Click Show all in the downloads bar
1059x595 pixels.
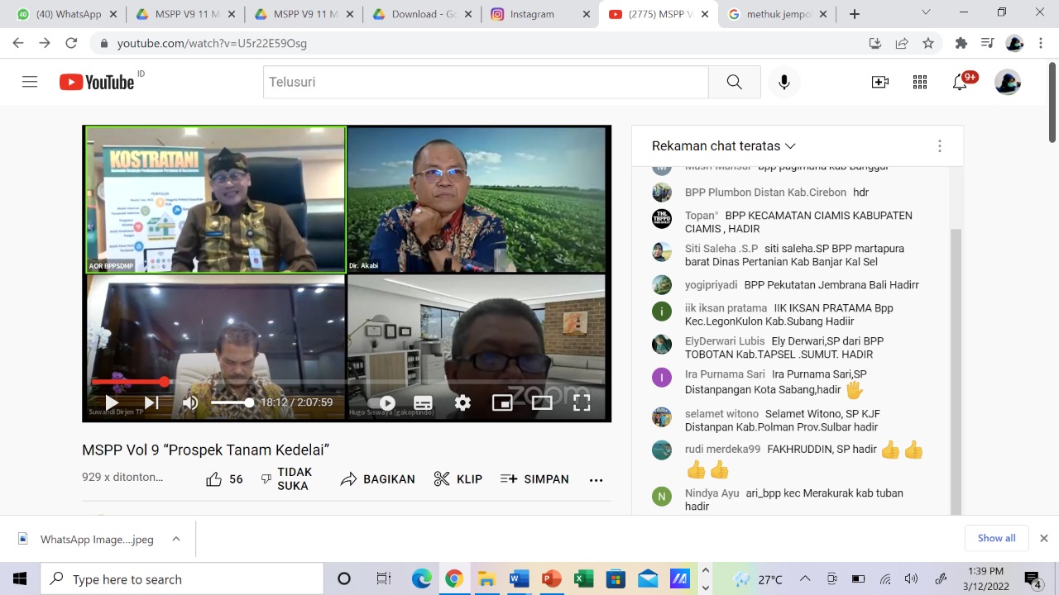[996, 538]
